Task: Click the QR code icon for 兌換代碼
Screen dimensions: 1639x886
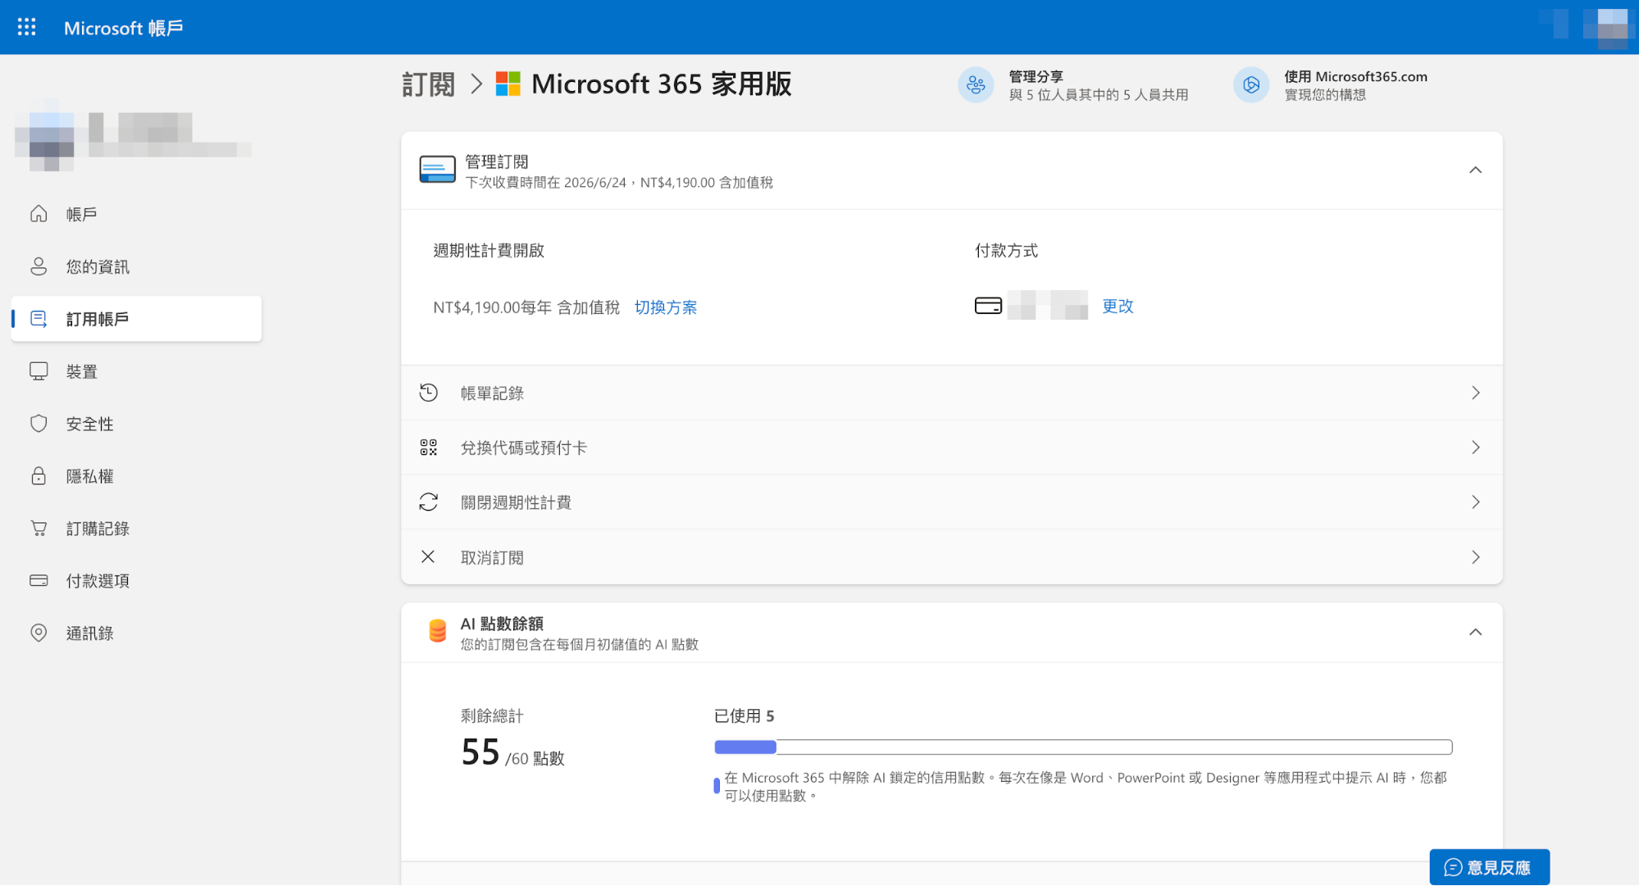Action: (x=428, y=448)
